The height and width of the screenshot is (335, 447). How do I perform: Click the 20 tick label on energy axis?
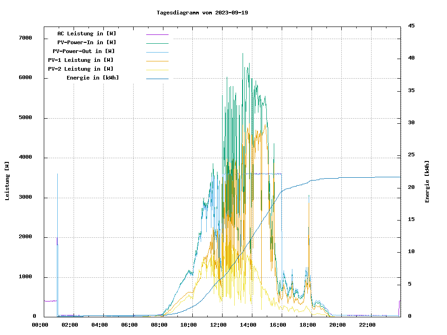411,188
